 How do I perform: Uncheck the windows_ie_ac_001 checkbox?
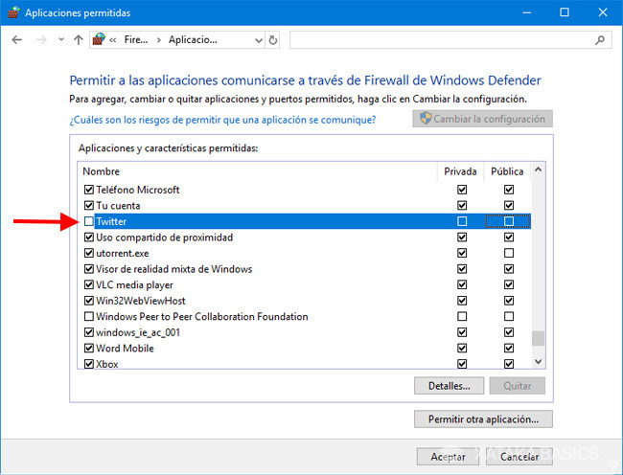[89, 332]
